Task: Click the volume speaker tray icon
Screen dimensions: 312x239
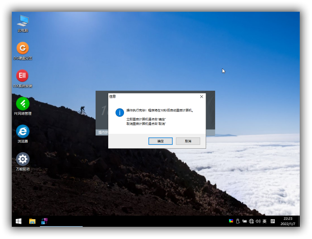Action: click(x=258, y=221)
